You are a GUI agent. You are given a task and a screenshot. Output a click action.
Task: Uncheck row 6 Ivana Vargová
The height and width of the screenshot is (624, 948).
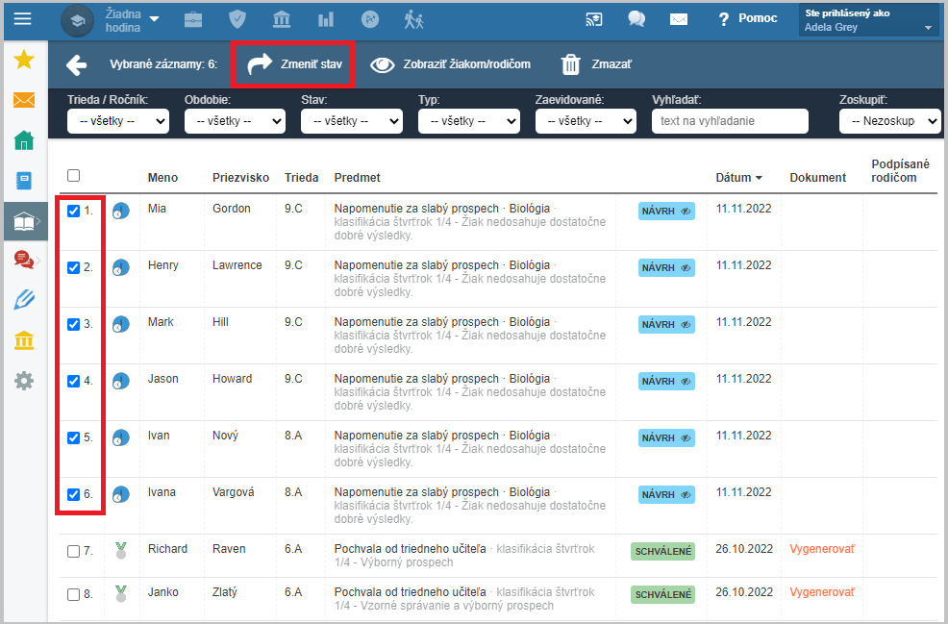[74, 494]
